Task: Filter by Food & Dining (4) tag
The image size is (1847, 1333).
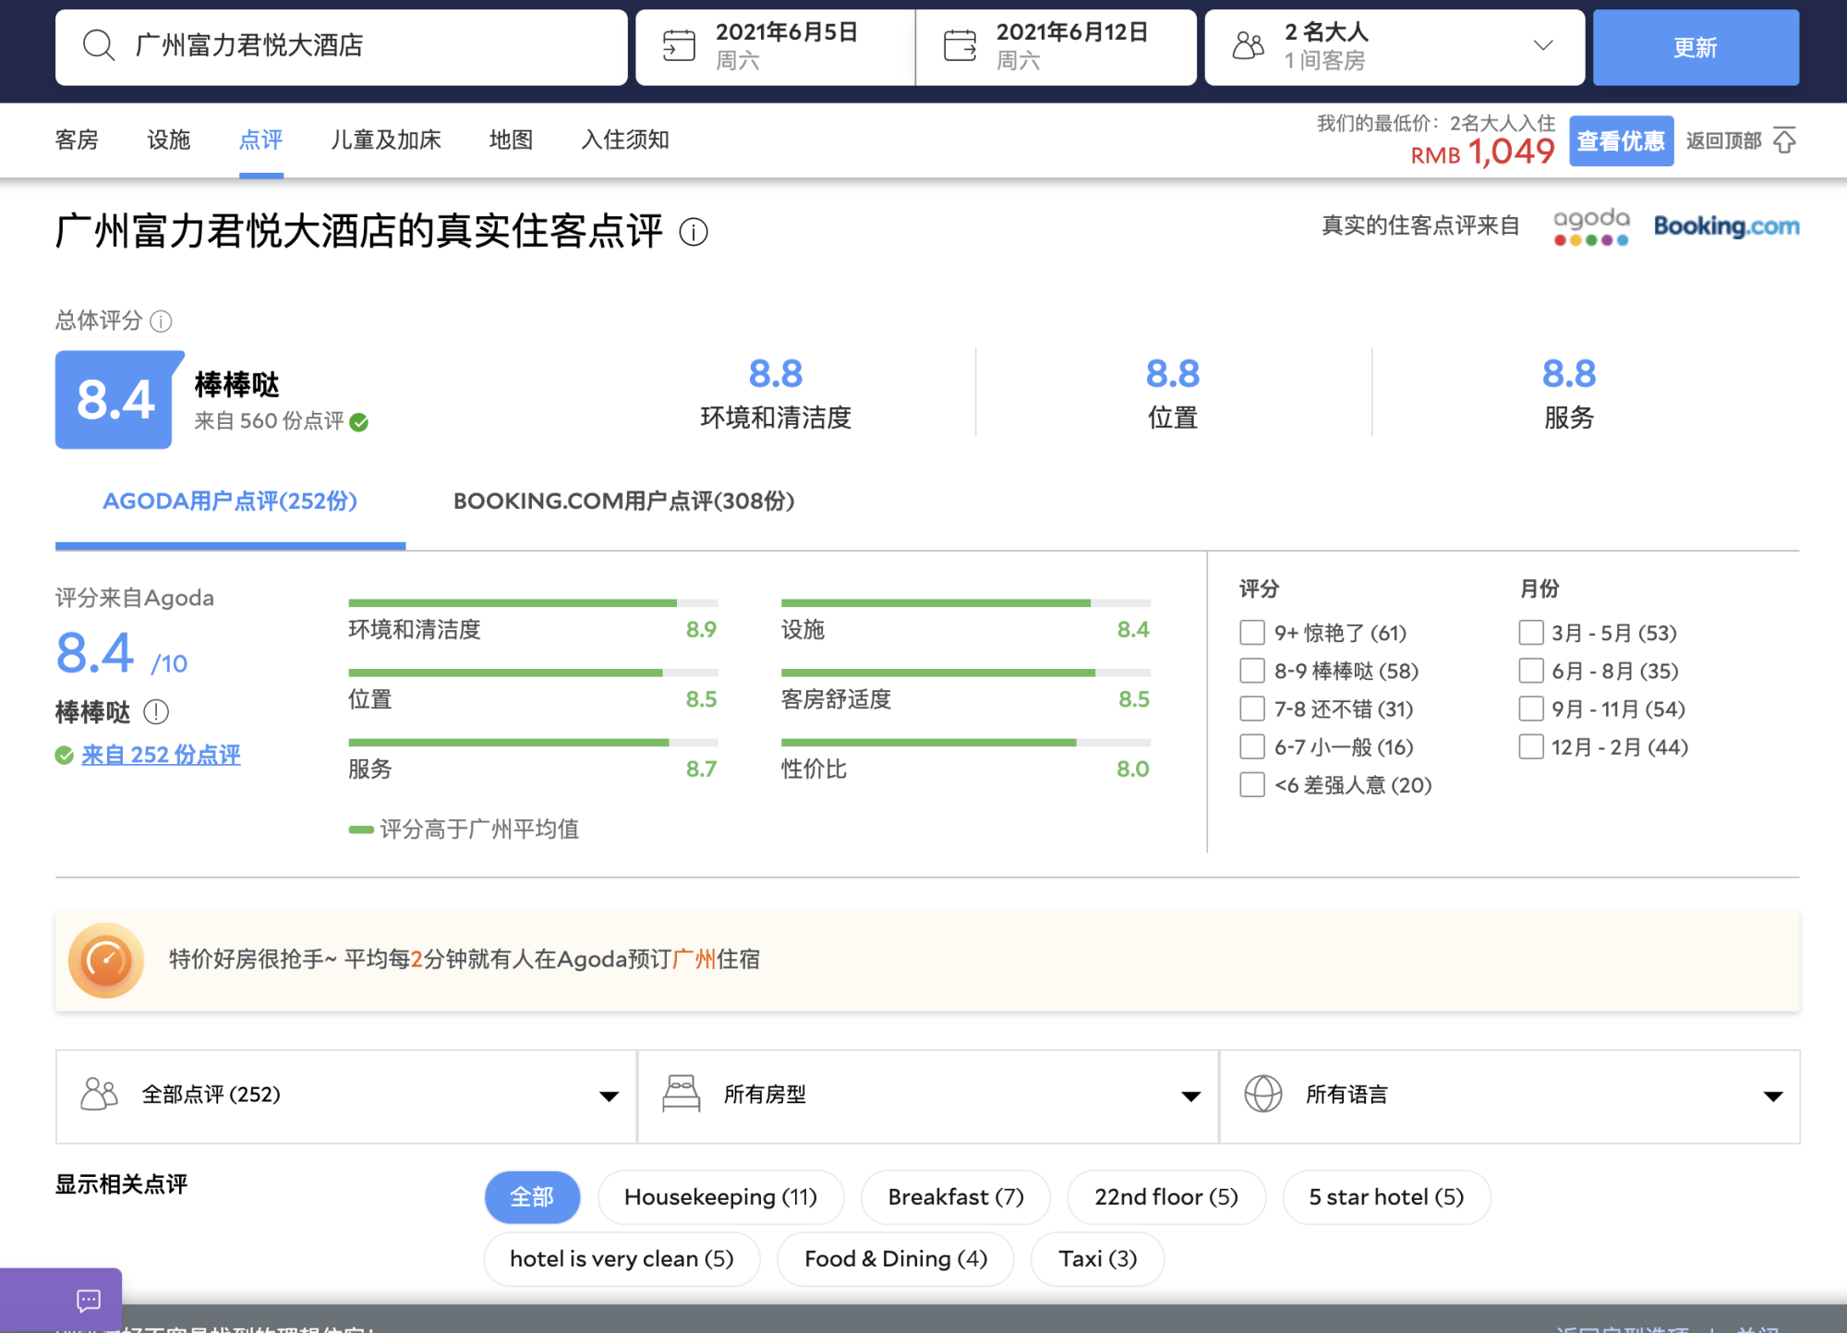Action: 896,1259
